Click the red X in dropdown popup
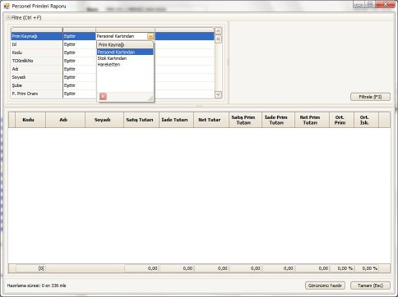The height and width of the screenshot is (297, 398). click(103, 96)
